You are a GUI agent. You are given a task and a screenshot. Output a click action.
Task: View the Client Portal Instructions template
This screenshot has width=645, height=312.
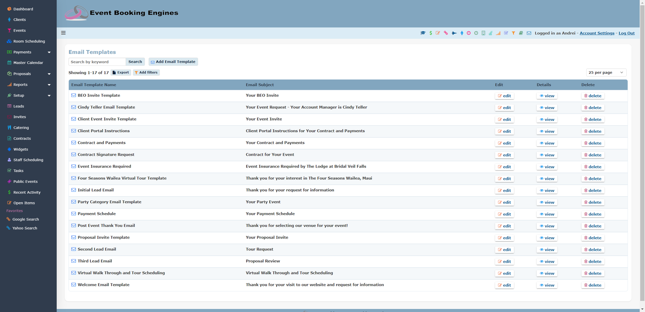[547, 131]
